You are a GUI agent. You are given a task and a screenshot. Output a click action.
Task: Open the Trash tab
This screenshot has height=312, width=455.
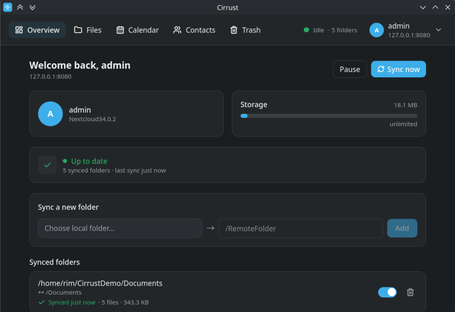click(x=245, y=30)
